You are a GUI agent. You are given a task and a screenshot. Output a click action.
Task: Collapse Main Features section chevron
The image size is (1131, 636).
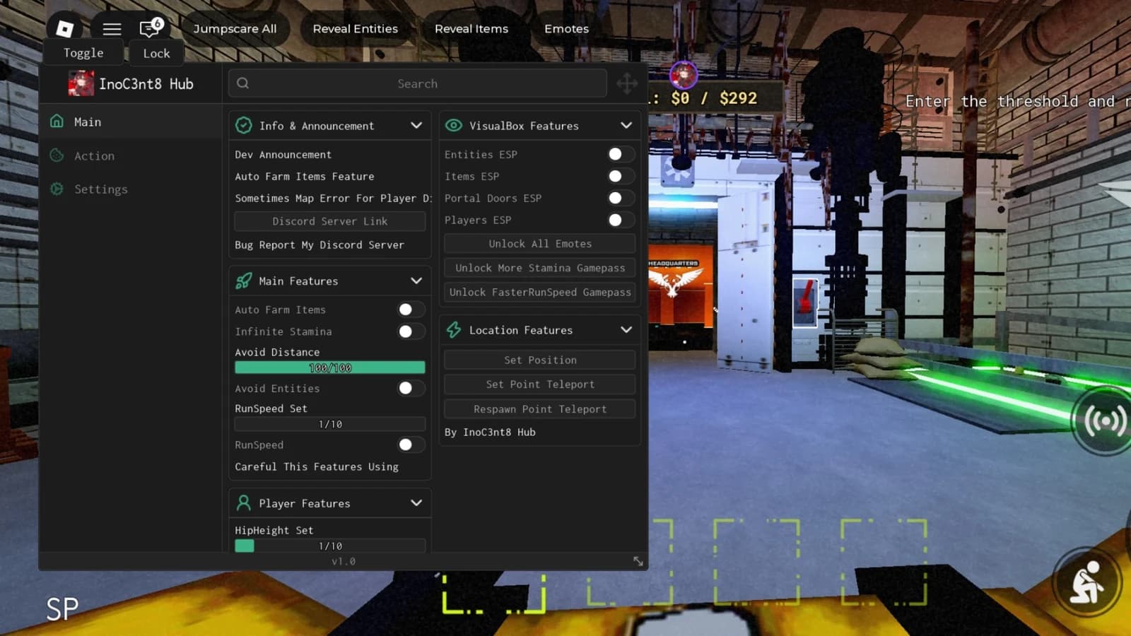point(416,281)
